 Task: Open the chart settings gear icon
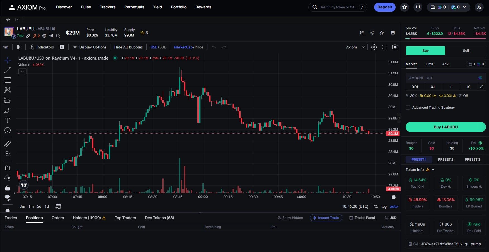click(x=374, y=47)
